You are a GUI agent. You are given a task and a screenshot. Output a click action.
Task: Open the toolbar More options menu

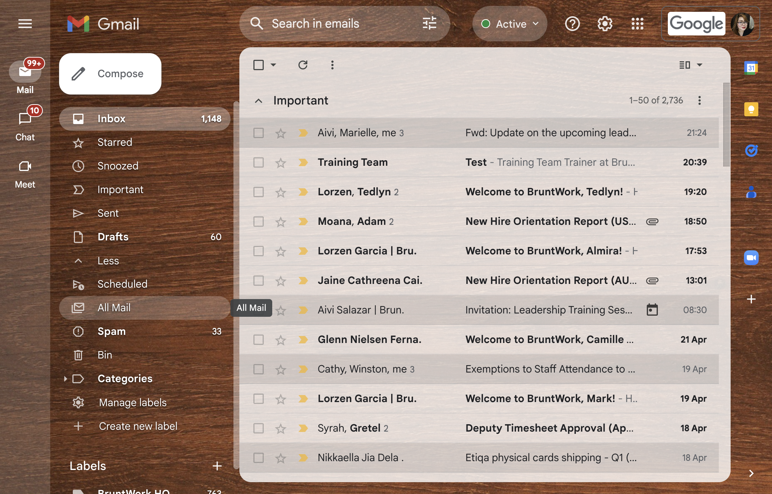click(332, 65)
